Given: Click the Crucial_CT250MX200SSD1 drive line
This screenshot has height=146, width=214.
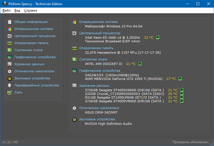Looking at the screenshot, I should (125, 94).
